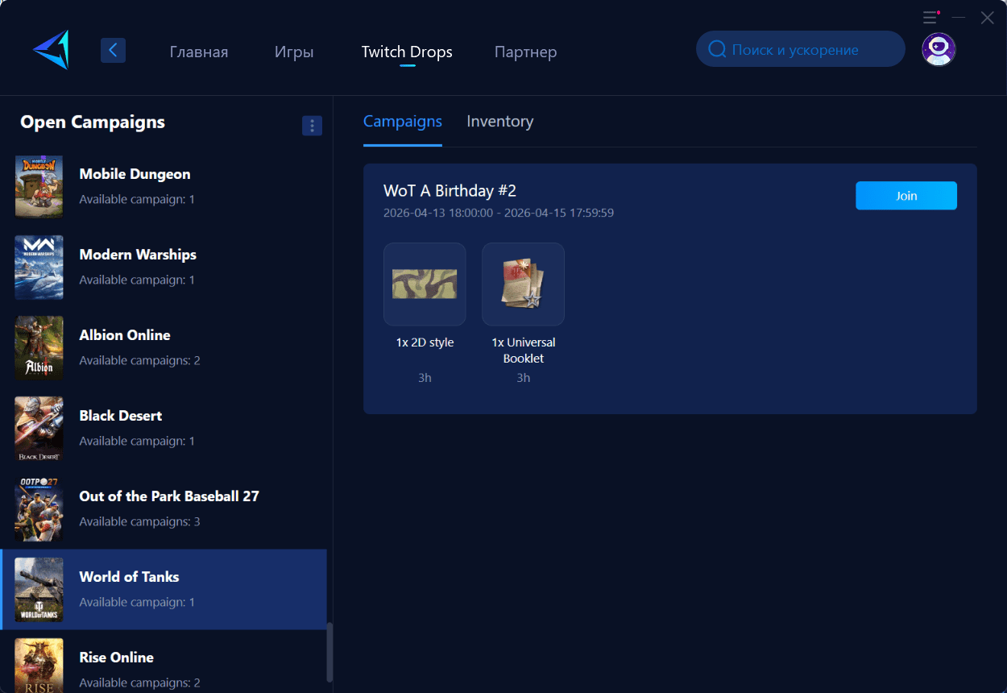Click the 1x Universal Booklet label
1007x693 pixels.
(x=523, y=351)
